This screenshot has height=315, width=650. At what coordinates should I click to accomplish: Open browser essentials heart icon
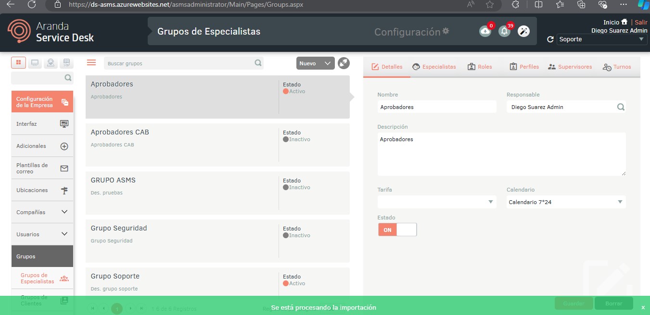pyautogui.click(x=602, y=4)
